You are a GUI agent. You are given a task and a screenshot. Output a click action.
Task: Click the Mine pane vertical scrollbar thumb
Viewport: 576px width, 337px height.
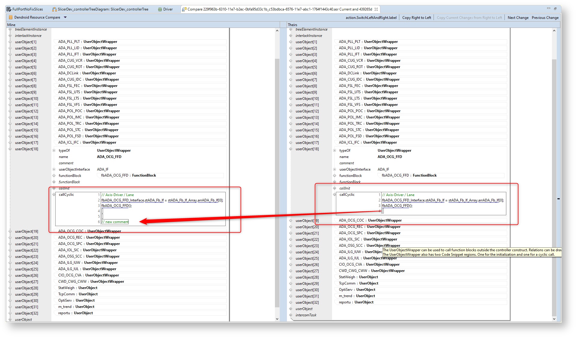pos(277,180)
